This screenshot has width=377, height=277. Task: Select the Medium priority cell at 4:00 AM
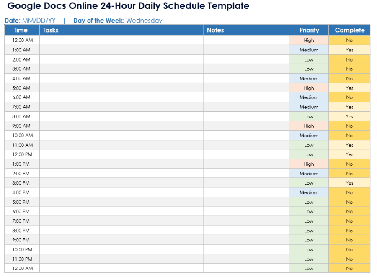click(309, 78)
